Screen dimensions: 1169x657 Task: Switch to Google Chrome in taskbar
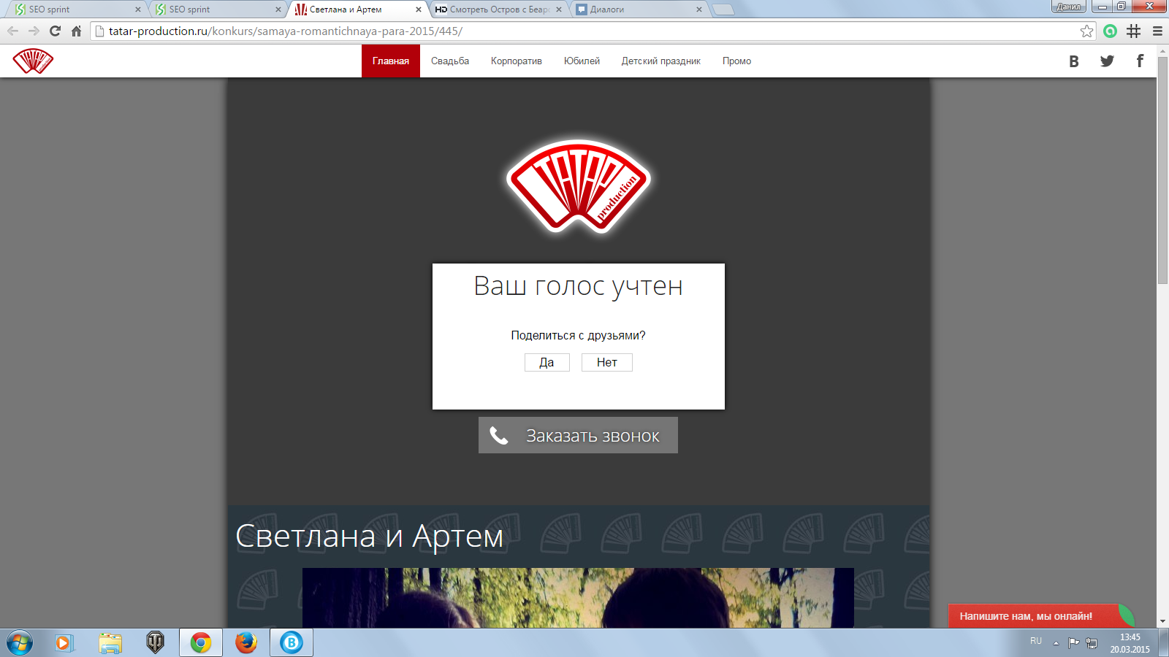[201, 642]
